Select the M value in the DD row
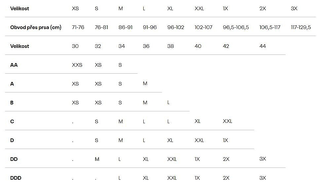Viewport: 319px width, 185px height. 97,159
